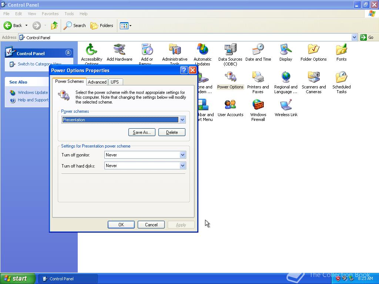Expand the Power schemes dropdown
This screenshot has height=284, width=379.
(x=182, y=120)
